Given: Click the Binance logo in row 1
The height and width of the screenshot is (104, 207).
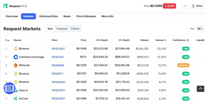Looking at the screenshot, I should tap(16, 49).
